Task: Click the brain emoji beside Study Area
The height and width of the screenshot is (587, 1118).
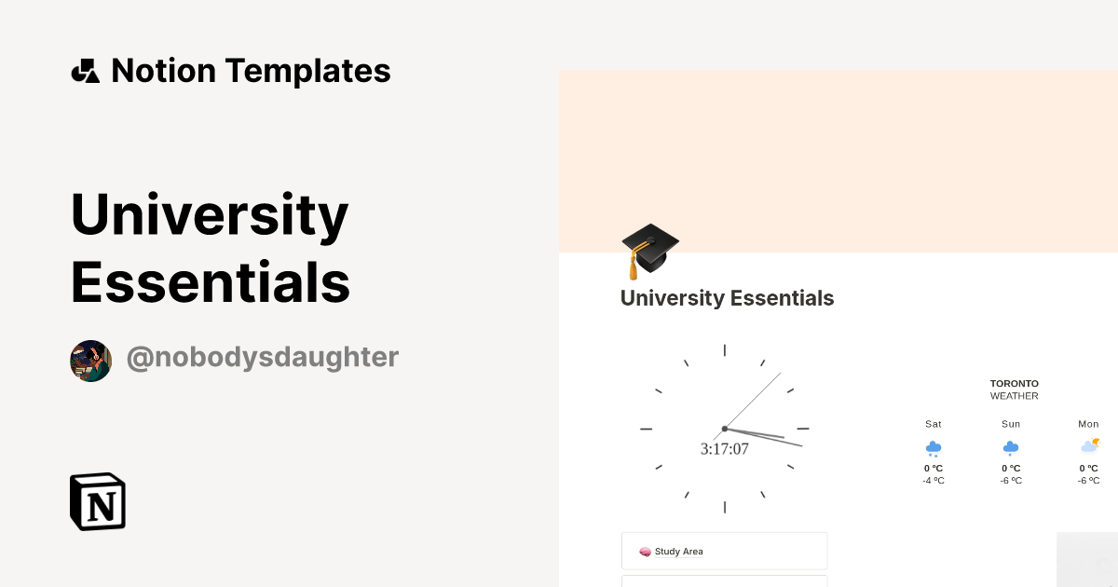Action: (x=646, y=551)
